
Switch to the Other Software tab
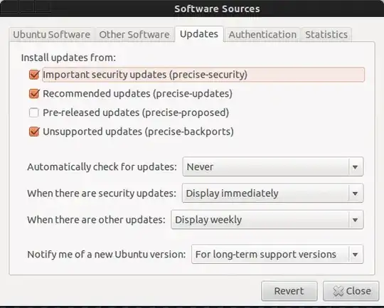134,35
